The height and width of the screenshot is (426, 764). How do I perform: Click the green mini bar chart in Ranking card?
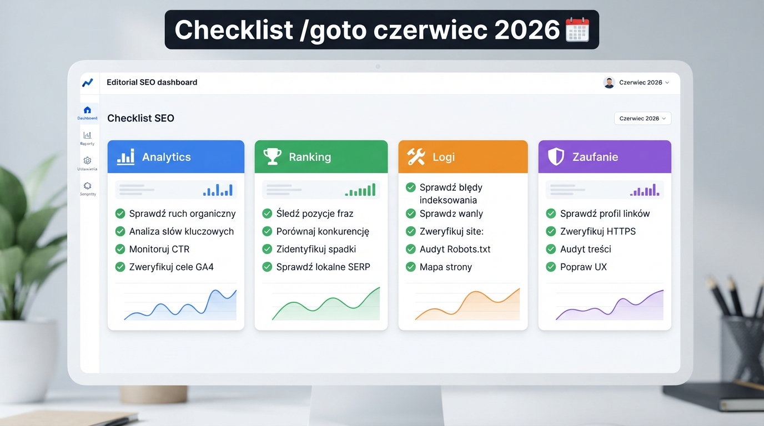click(360, 190)
